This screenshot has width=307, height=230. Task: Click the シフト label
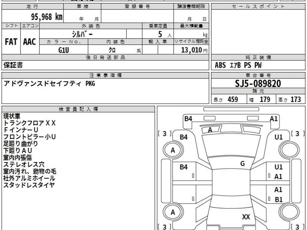tap(11, 26)
